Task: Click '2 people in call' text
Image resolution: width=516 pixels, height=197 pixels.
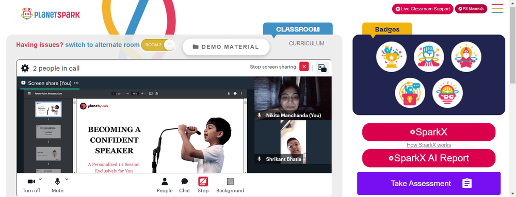Action: click(x=56, y=69)
